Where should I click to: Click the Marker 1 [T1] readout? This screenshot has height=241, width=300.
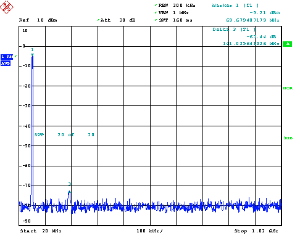point(235,6)
